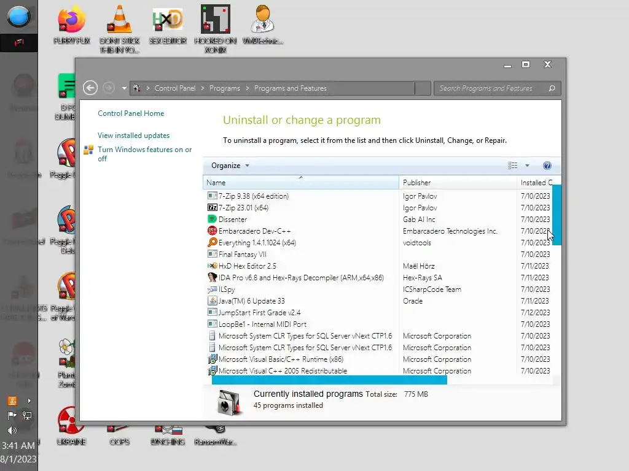Click the Maël Hörz publisher cell
Screen dimensions: 629x471
[x=419, y=266]
